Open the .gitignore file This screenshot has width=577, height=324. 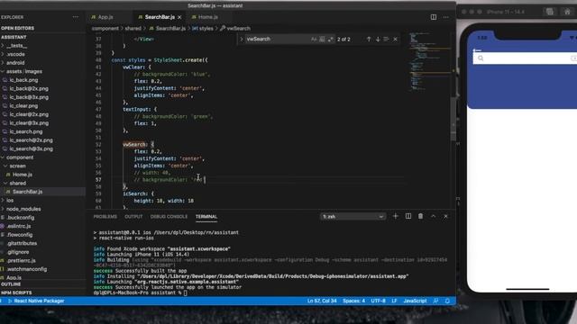tap(18, 252)
